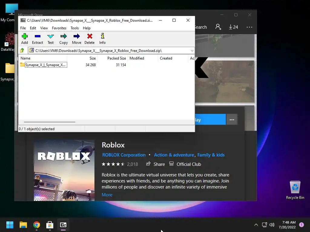Open Microsoft Store downloads (24) icon

(x=233, y=27)
